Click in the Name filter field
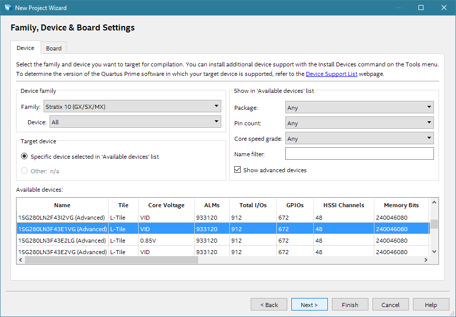456x317 pixels. click(359, 154)
